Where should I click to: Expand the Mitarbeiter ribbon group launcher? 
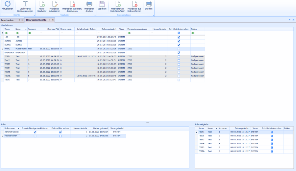[x=95, y=15]
